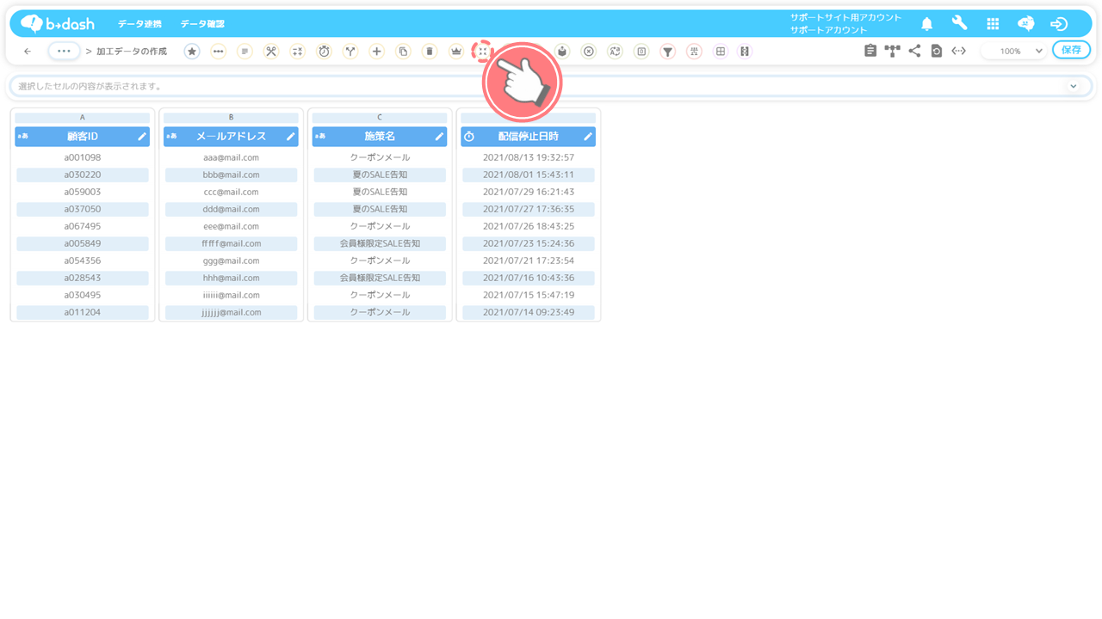
Task: Click the plus add column icon
Action: coord(376,52)
